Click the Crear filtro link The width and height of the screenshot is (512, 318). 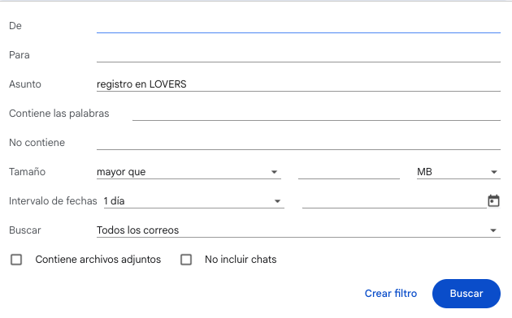click(x=391, y=294)
